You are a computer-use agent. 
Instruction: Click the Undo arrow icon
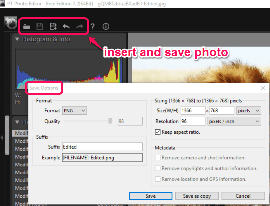tap(66, 26)
